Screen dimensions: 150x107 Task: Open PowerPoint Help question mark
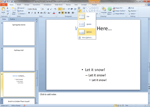pyautogui.click(x=149, y=5)
